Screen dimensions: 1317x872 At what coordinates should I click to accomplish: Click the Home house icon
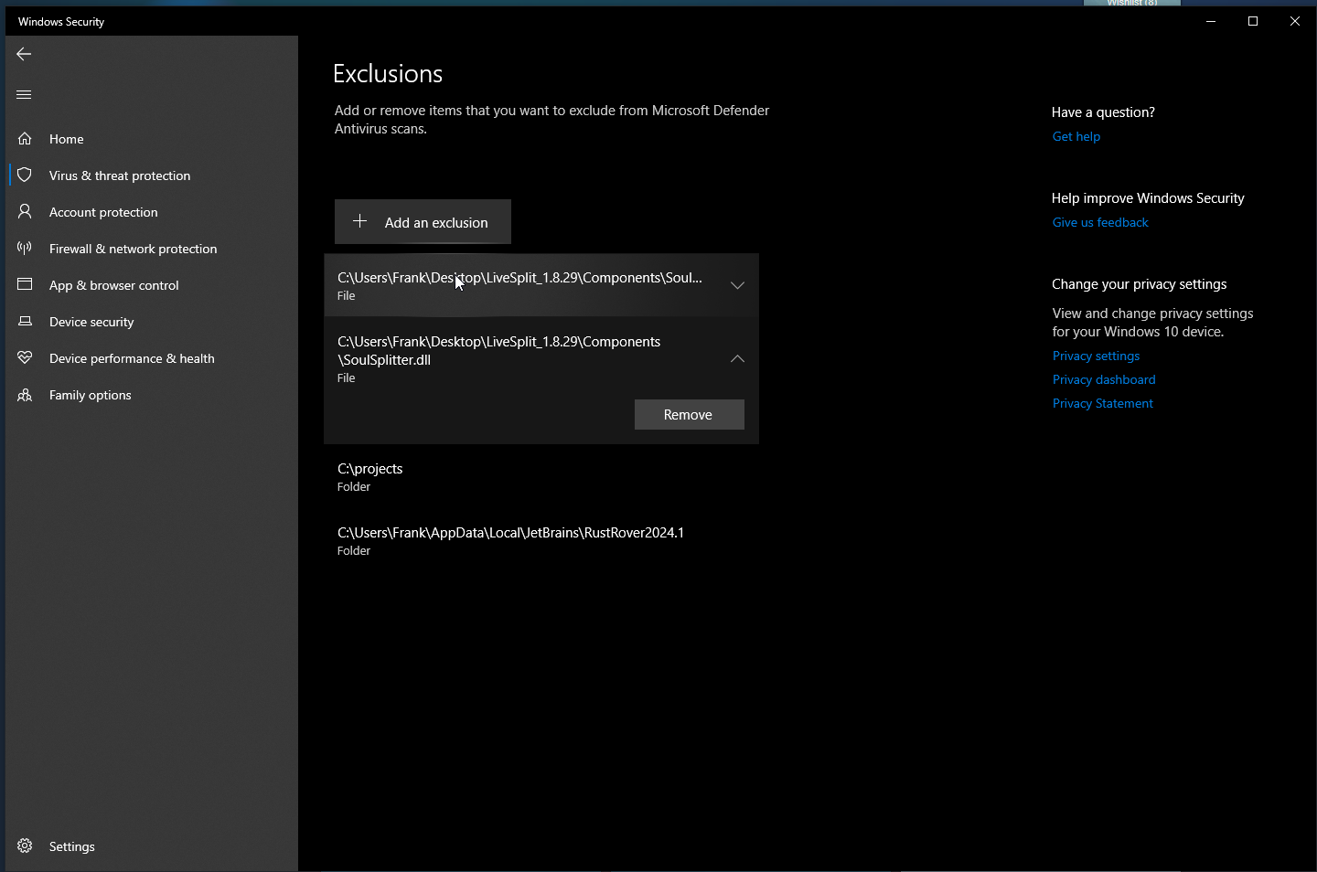(25, 139)
